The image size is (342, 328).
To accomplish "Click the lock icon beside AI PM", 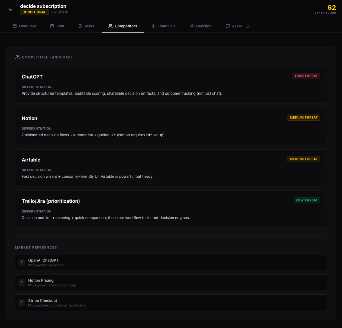I will 247,26.
